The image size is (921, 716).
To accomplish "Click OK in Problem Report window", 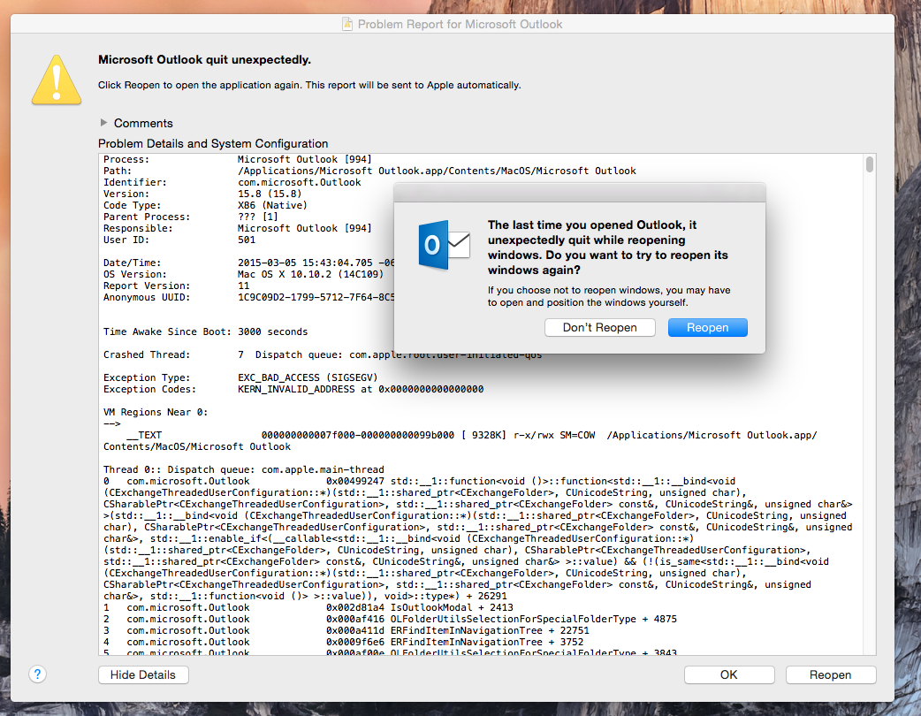I will [729, 674].
